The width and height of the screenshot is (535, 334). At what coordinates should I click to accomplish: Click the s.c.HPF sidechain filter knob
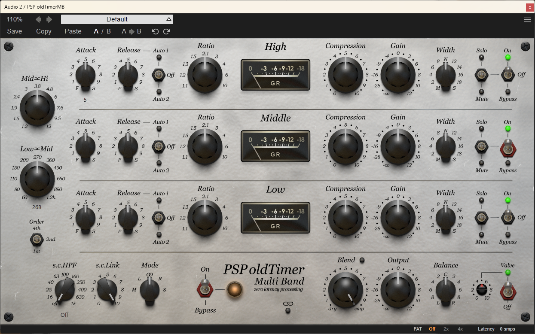65,290
